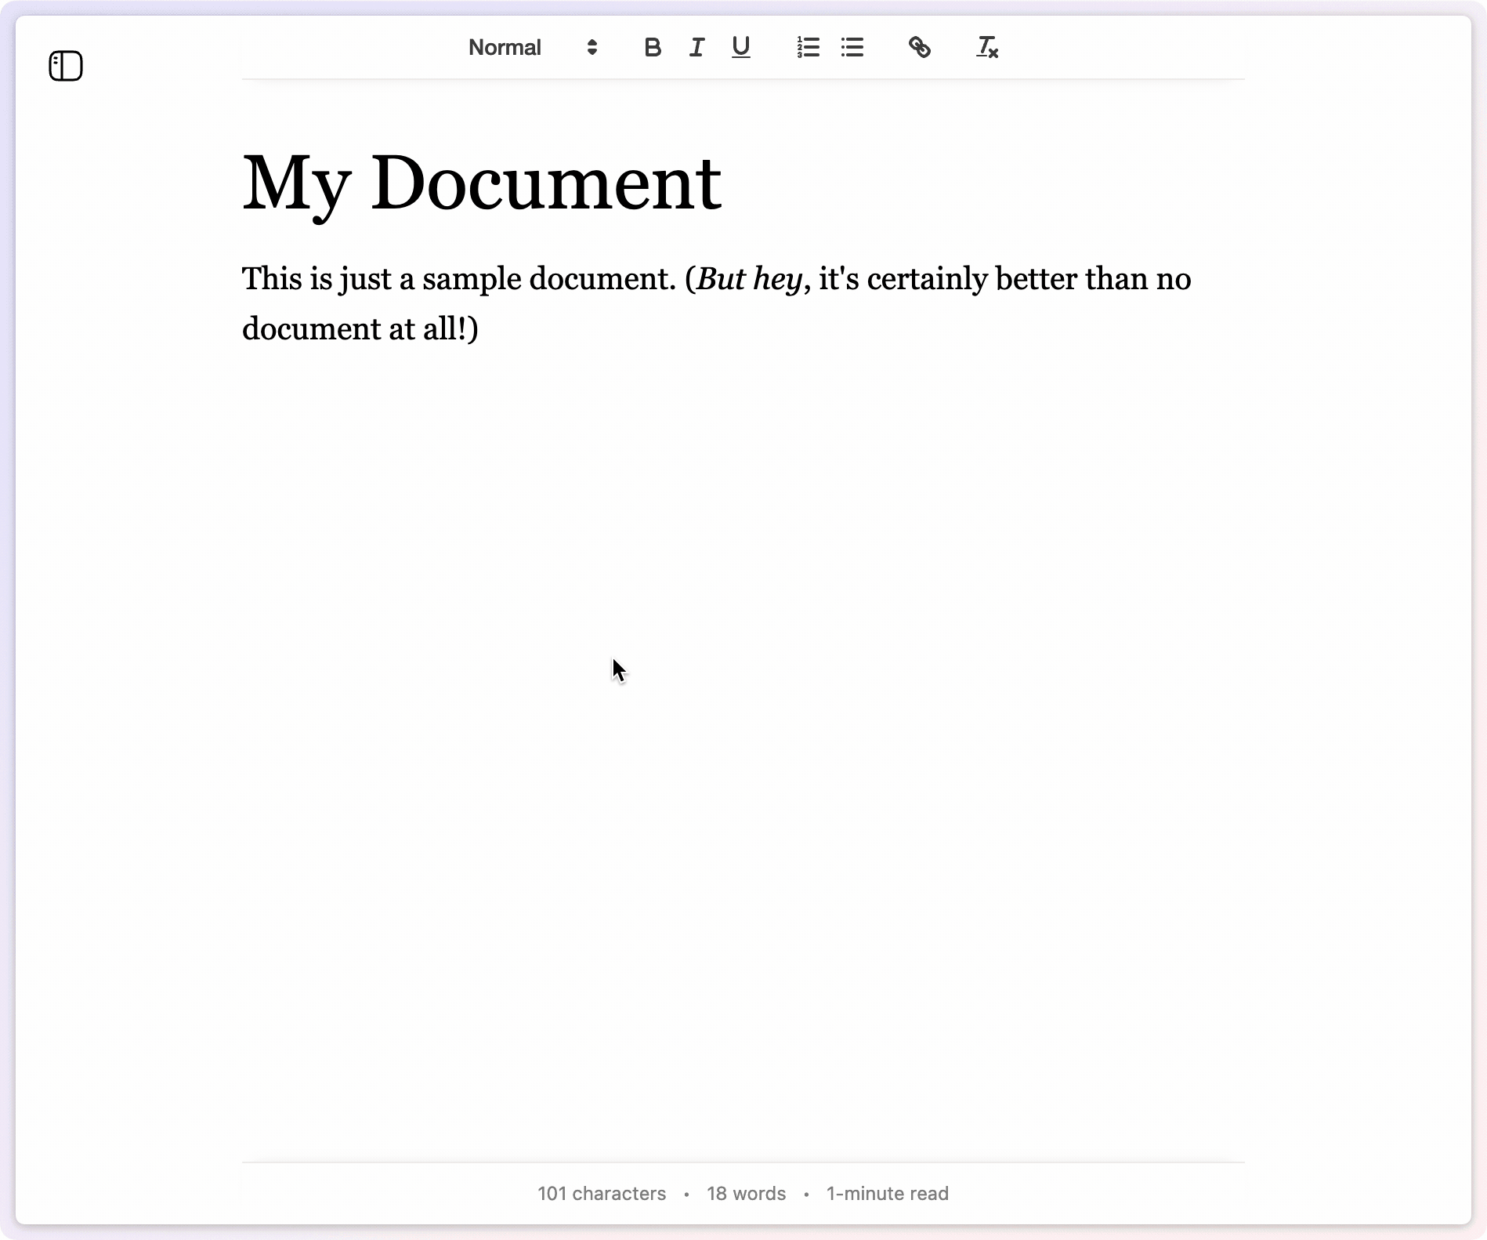Clear formatting with the Tx icon
Viewport: 1487px width, 1240px height.
tap(985, 48)
